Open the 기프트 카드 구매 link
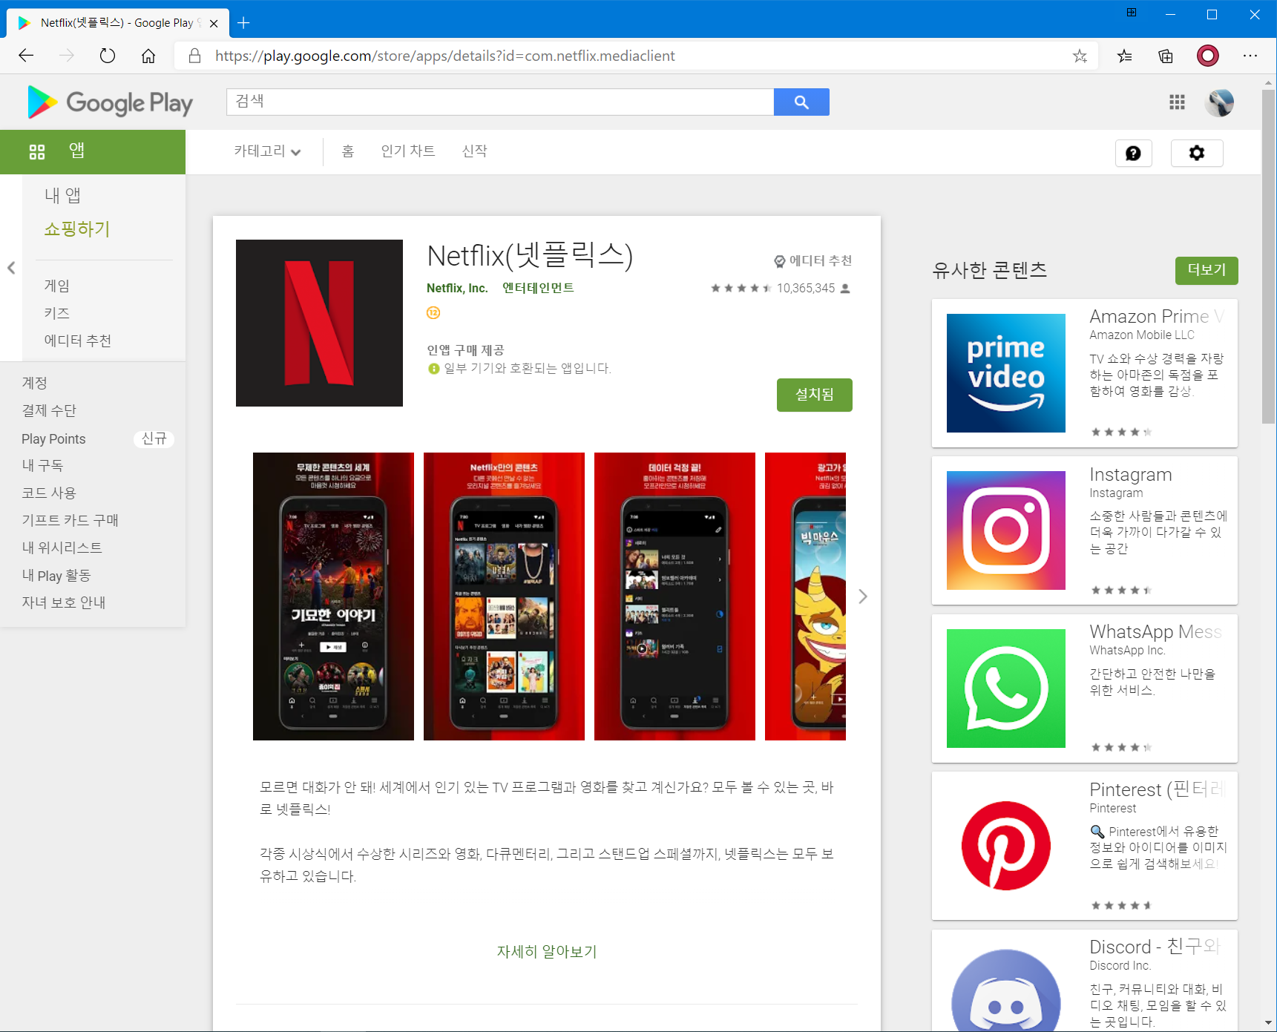 [x=70, y=520]
